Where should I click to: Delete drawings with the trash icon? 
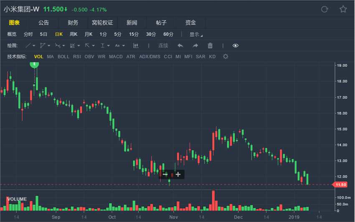pyautogui.click(x=210, y=46)
